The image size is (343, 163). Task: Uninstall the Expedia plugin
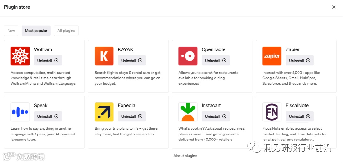[132, 116]
